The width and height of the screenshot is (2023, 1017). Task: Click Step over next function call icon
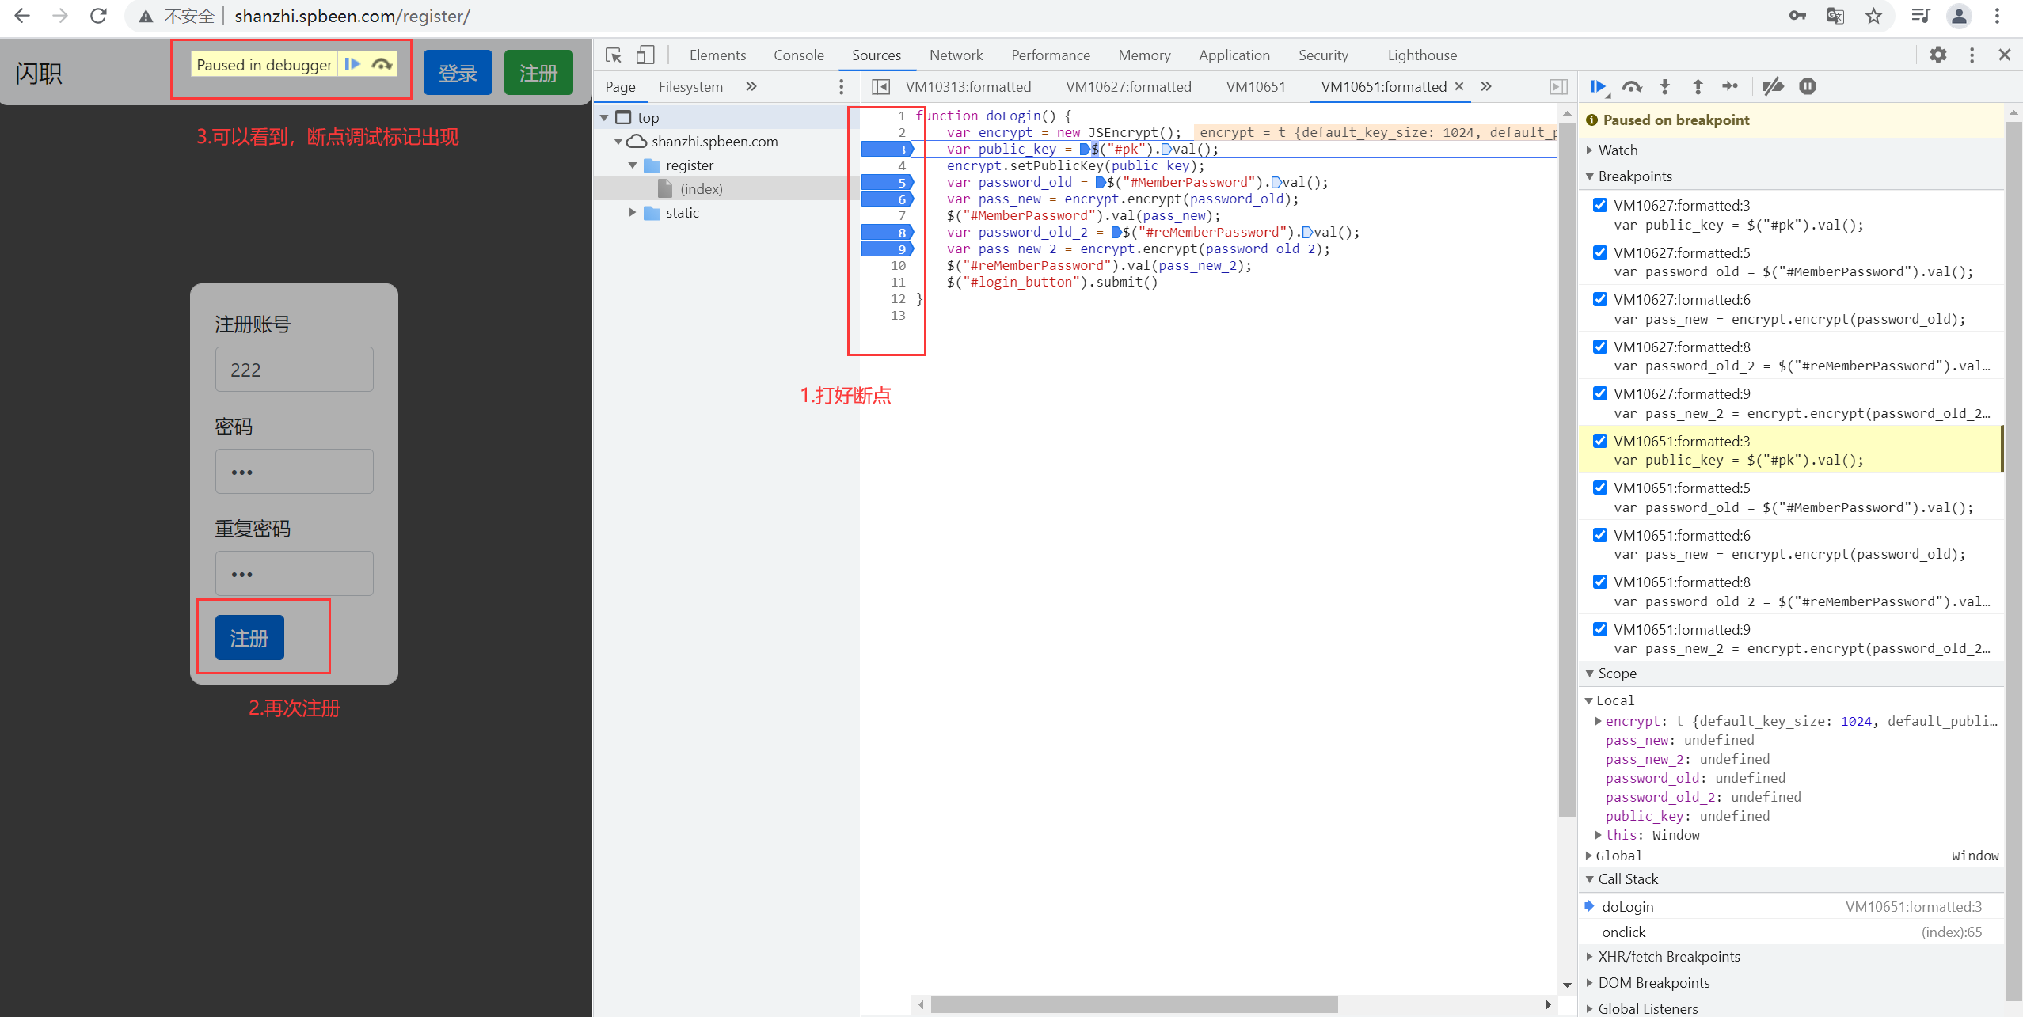point(1631,87)
